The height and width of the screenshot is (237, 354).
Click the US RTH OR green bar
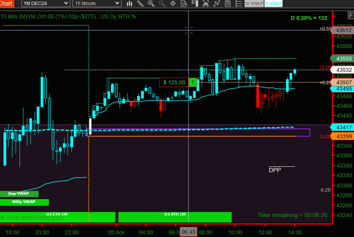(175, 217)
